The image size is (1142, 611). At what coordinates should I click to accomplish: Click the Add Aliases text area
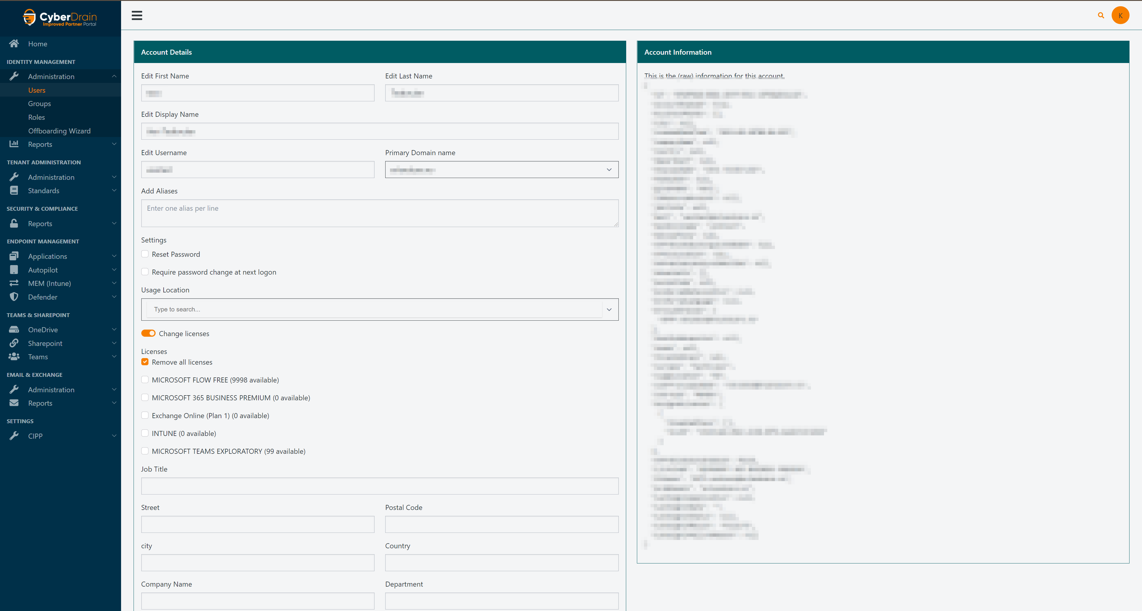coord(380,213)
